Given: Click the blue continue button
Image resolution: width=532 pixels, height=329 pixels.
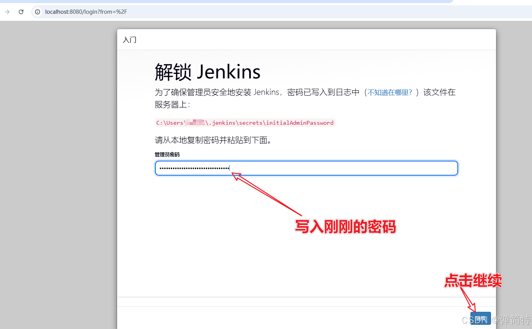Looking at the screenshot, I should coord(480,318).
